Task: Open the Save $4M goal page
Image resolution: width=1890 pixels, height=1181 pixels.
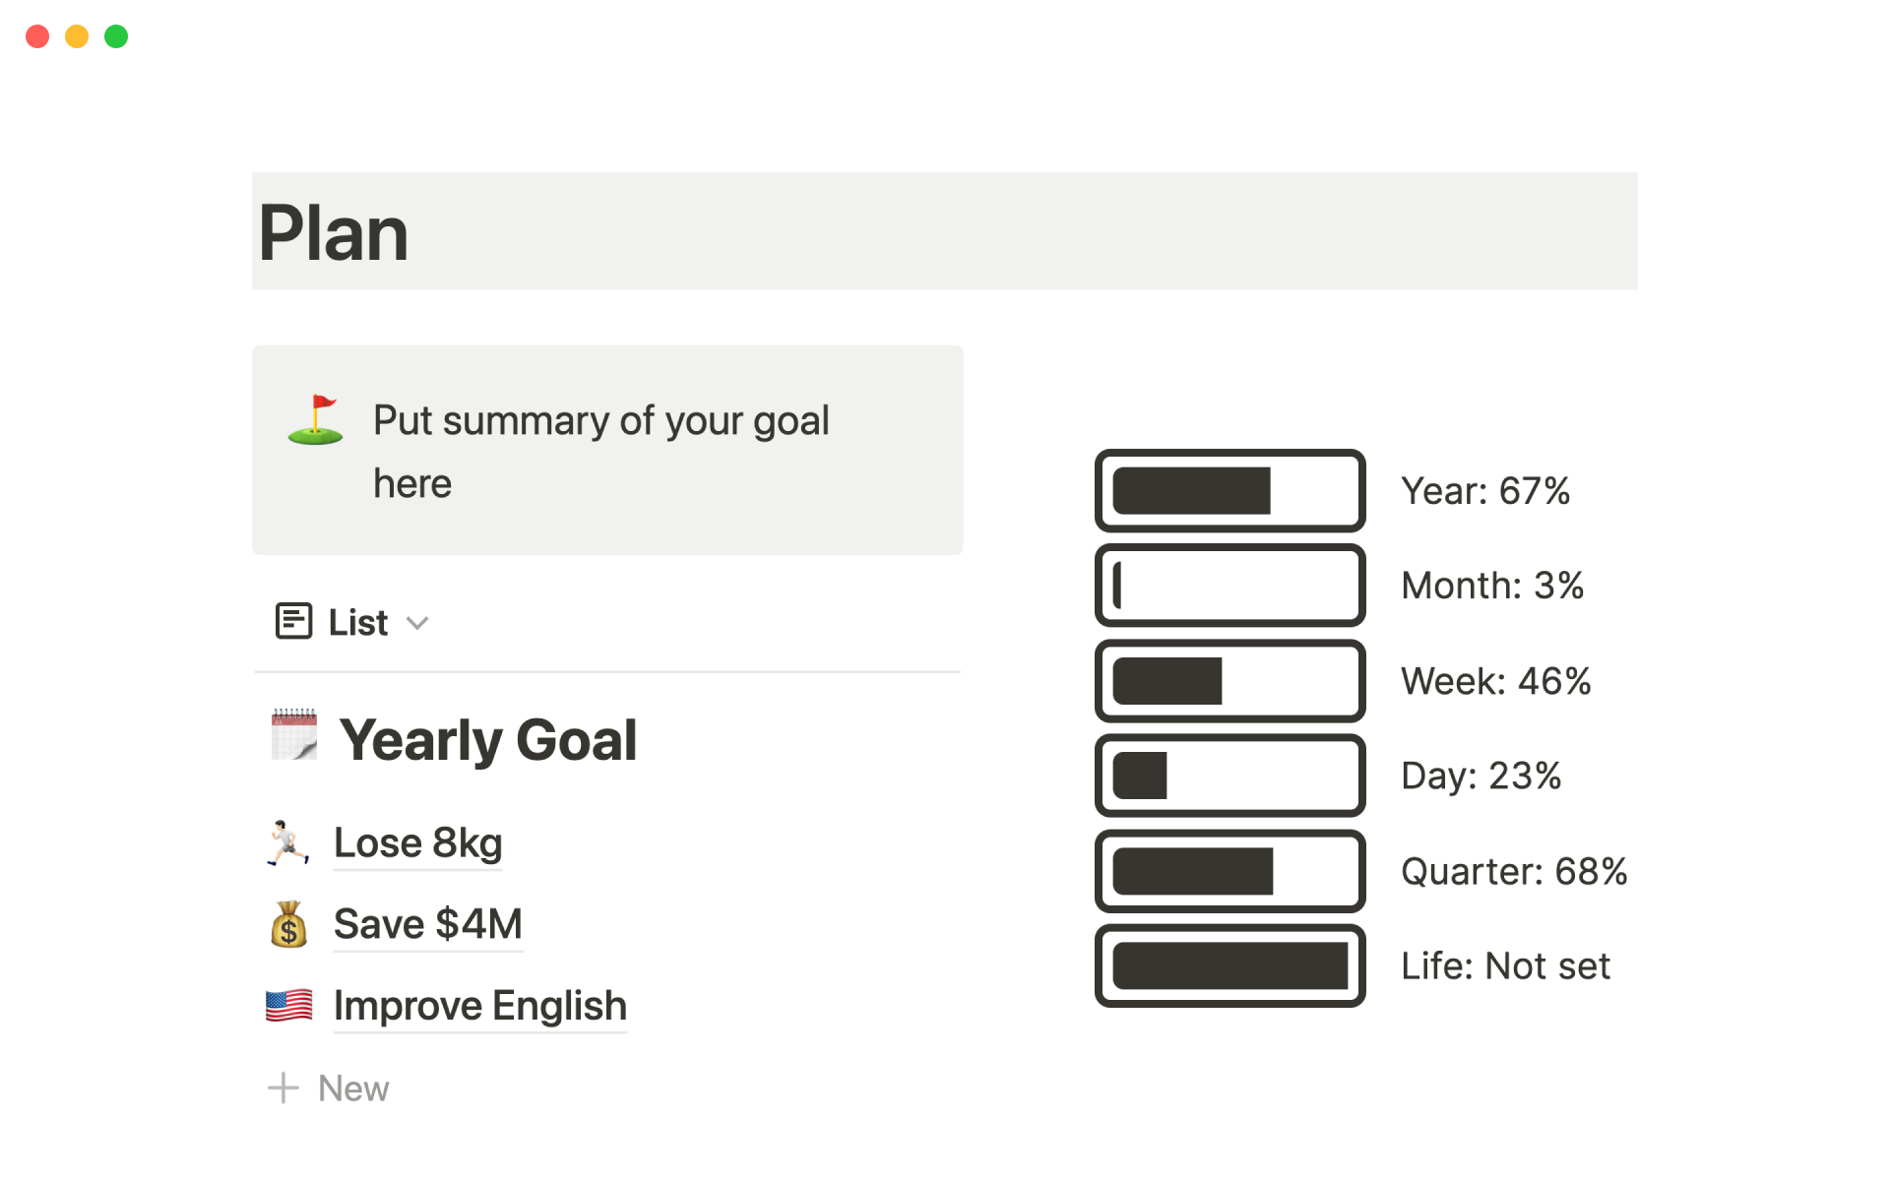Action: pos(428,924)
